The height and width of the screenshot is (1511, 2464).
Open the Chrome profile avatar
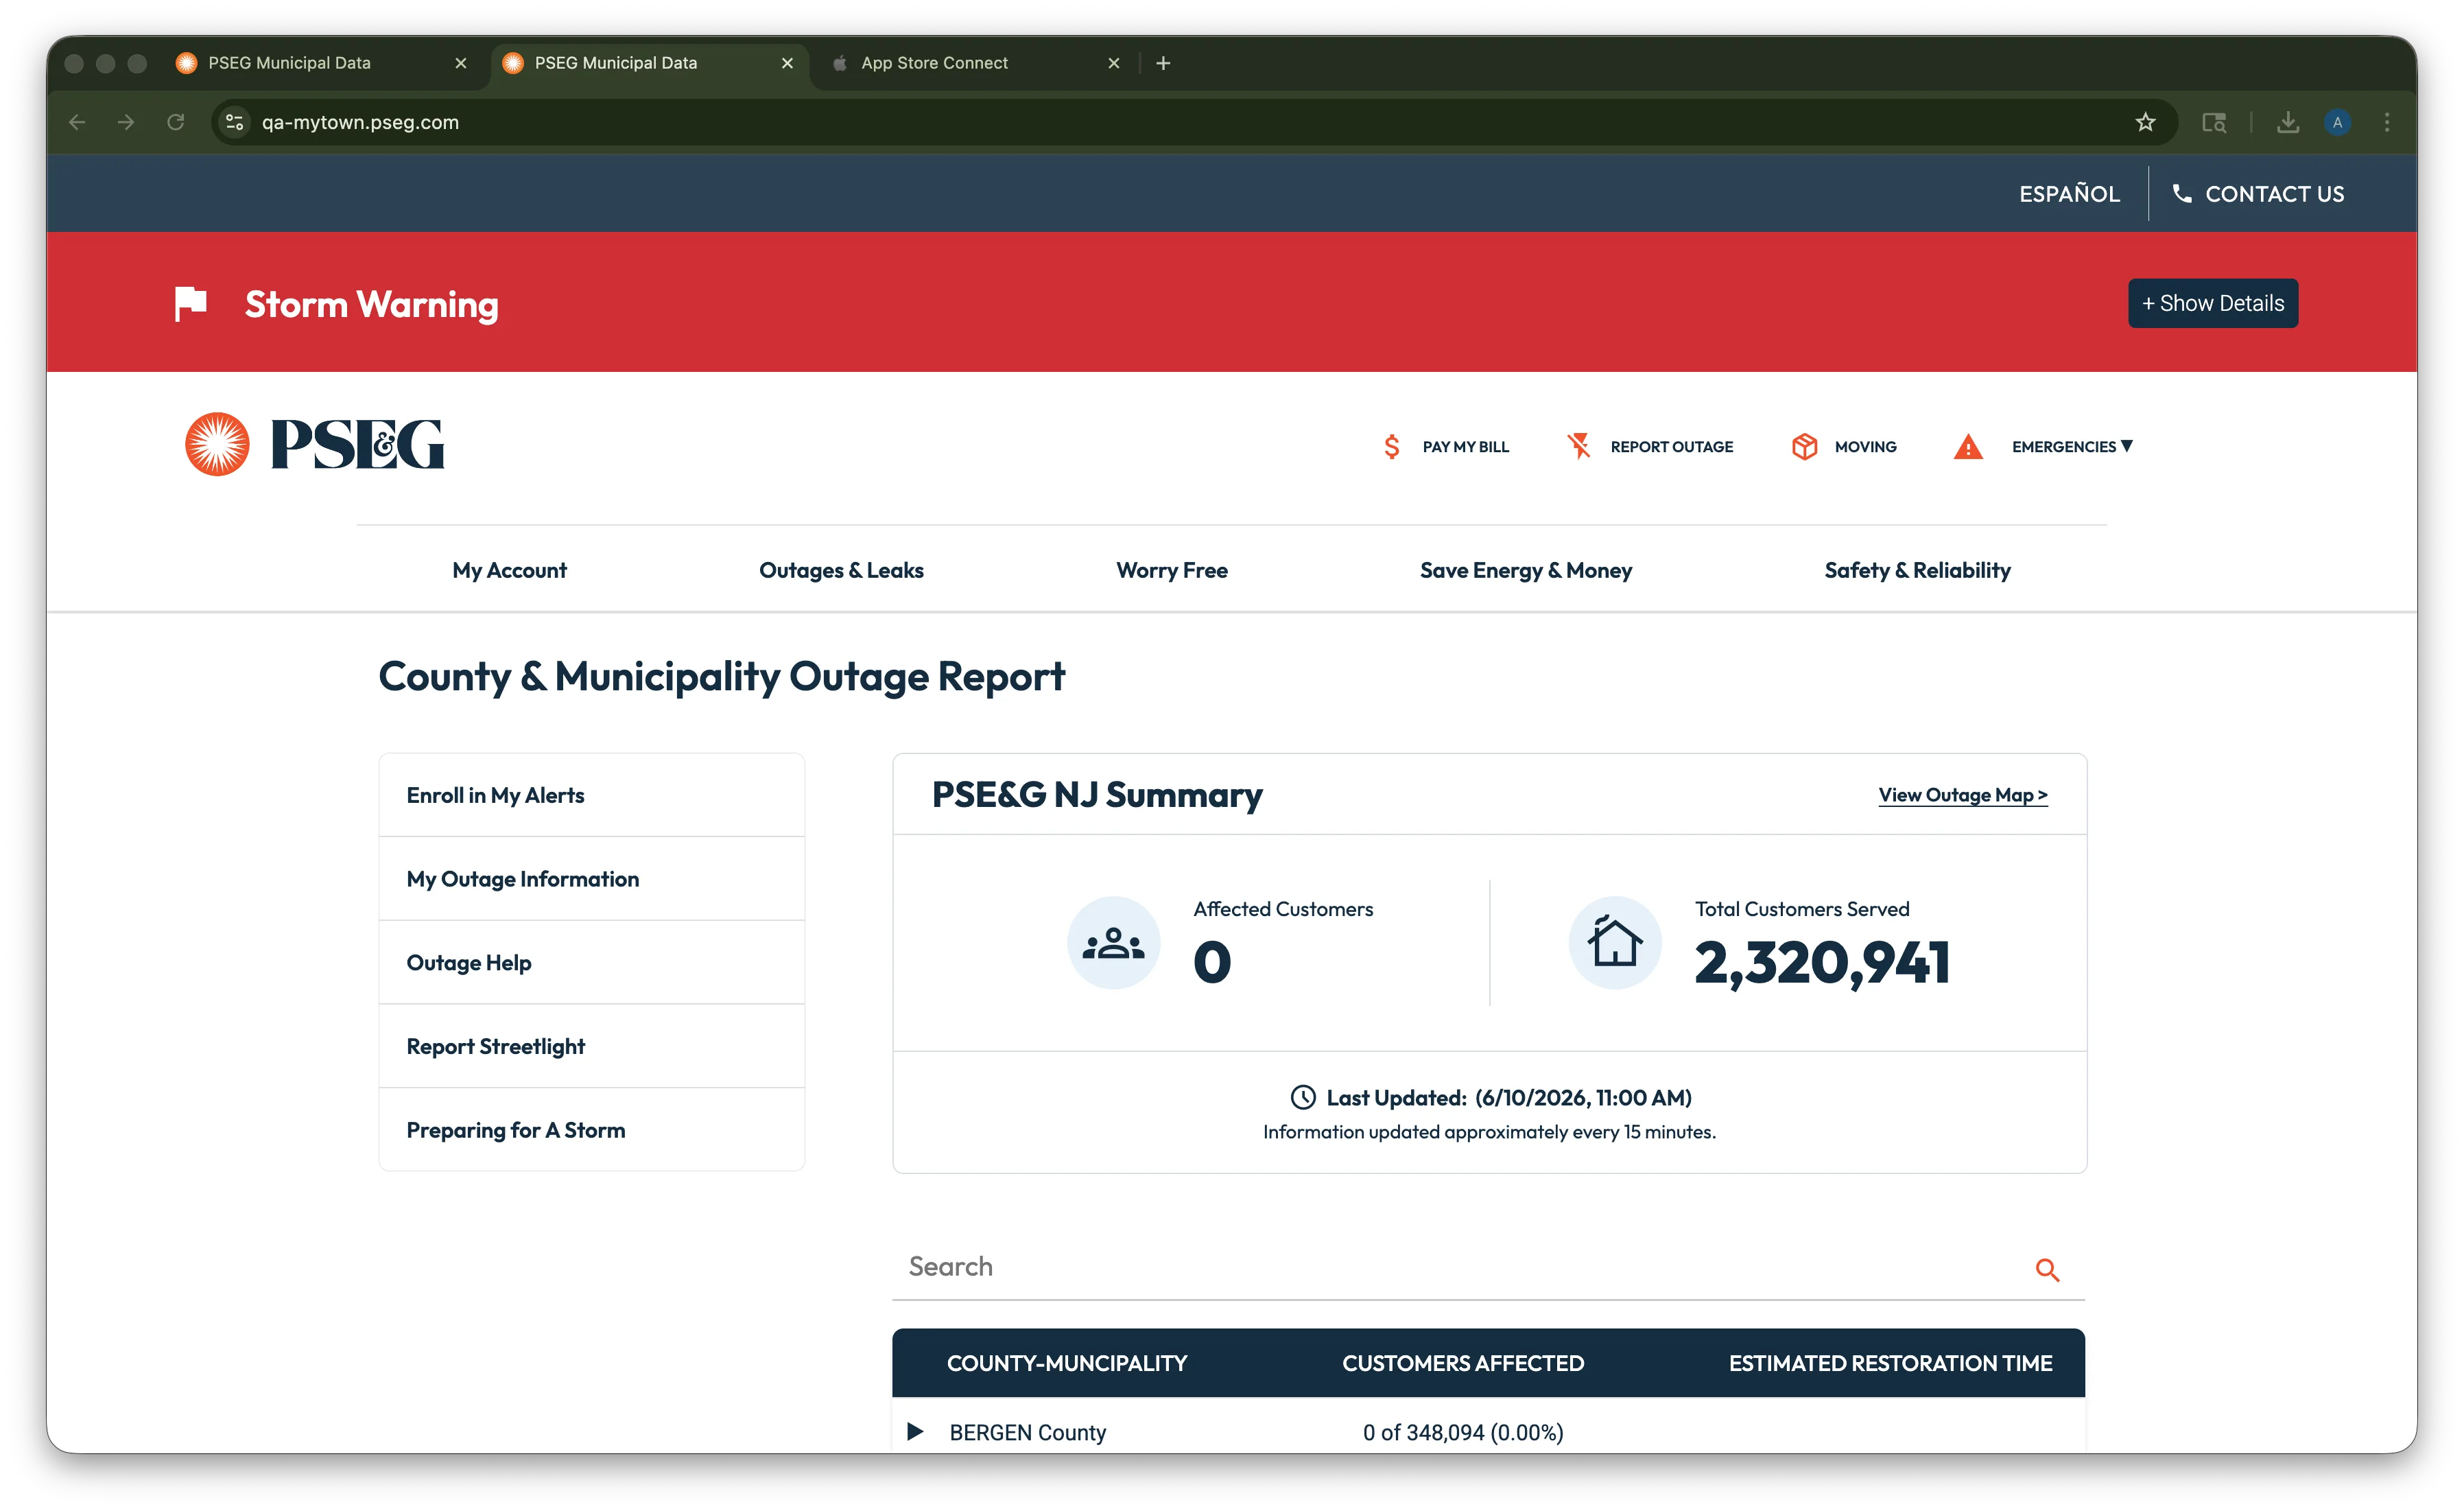[2337, 122]
